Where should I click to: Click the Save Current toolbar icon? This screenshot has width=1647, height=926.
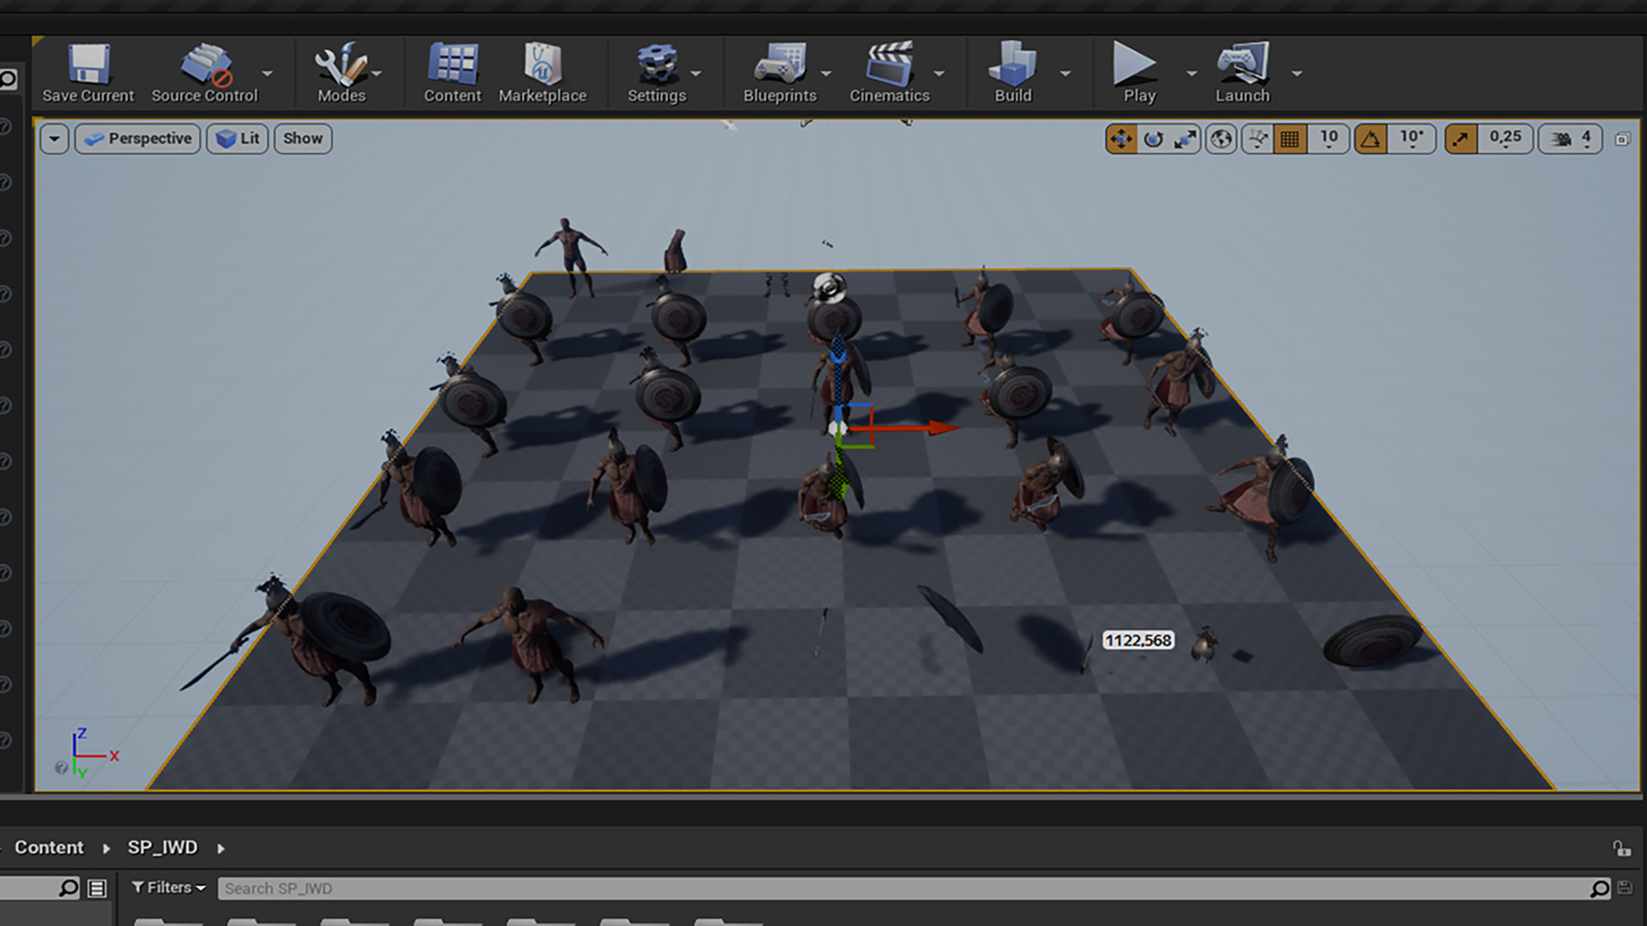(88, 73)
